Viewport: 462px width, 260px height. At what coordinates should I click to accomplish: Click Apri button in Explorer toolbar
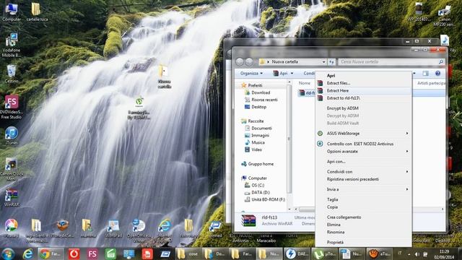click(280, 73)
